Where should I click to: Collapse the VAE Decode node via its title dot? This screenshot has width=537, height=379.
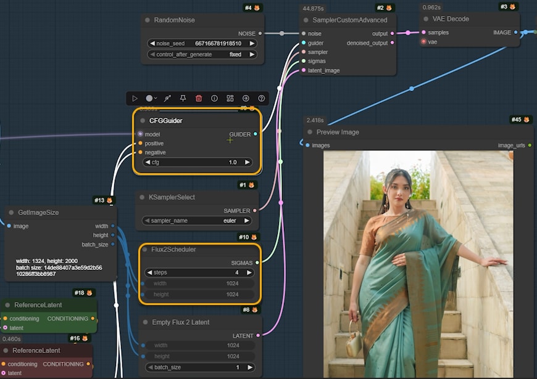coord(425,19)
